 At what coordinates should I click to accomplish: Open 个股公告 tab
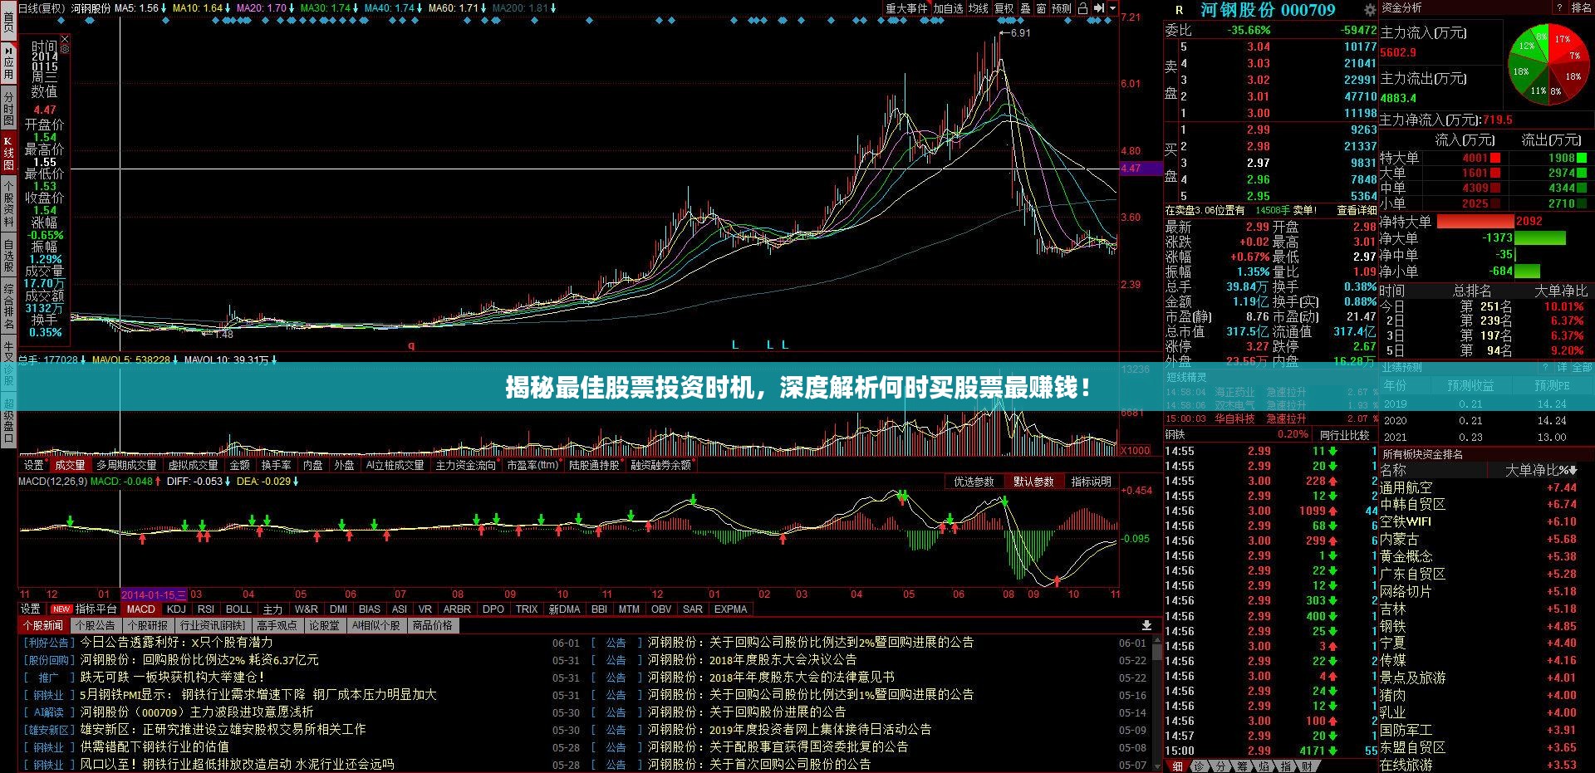click(x=95, y=625)
